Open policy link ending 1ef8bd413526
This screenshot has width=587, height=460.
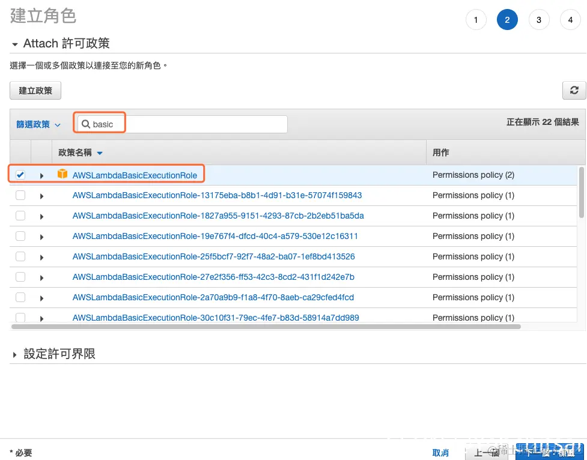[x=214, y=256]
